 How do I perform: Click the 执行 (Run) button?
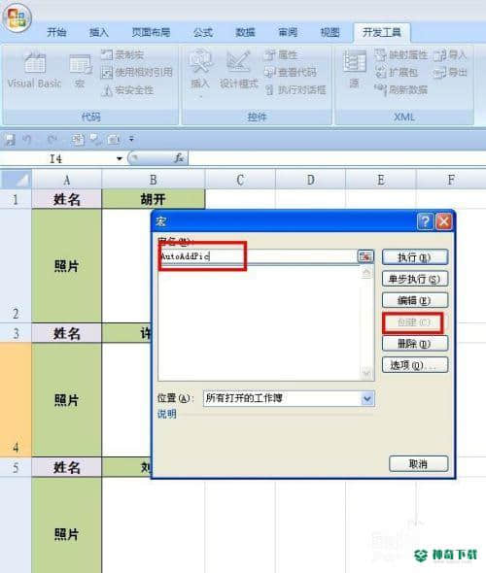point(415,257)
